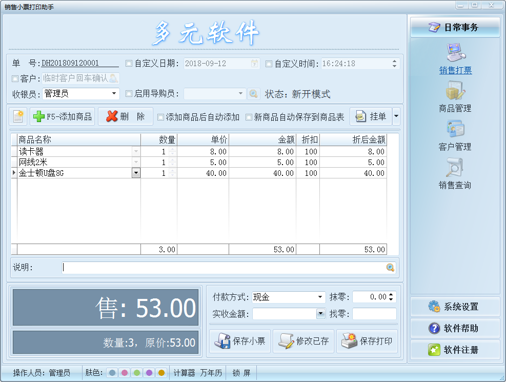Image resolution: width=506 pixels, height=382 pixels.
Task: Open 销售查询 module icon
Action: click(455, 174)
